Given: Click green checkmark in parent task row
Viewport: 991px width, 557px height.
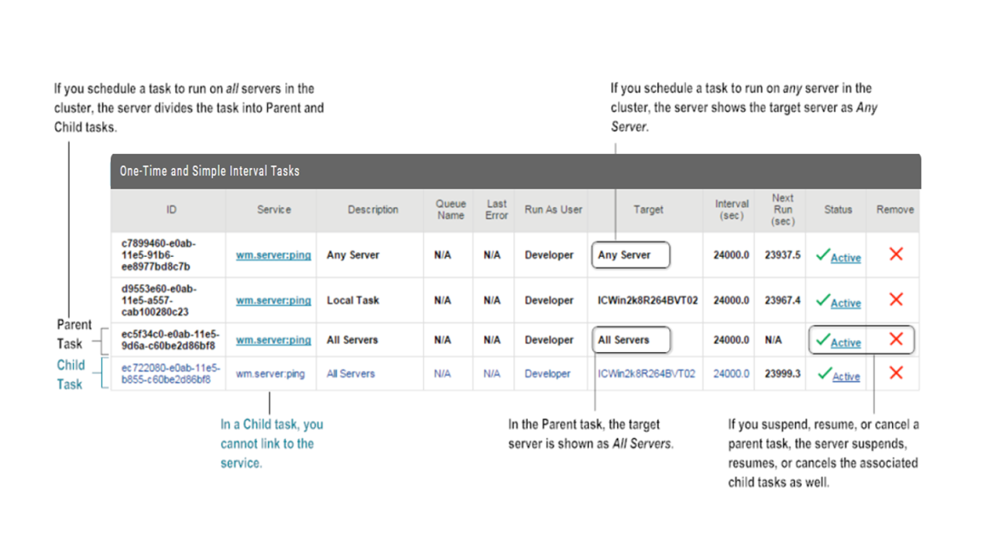Looking at the screenshot, I should pyautogui.click(x=822, y=340).
